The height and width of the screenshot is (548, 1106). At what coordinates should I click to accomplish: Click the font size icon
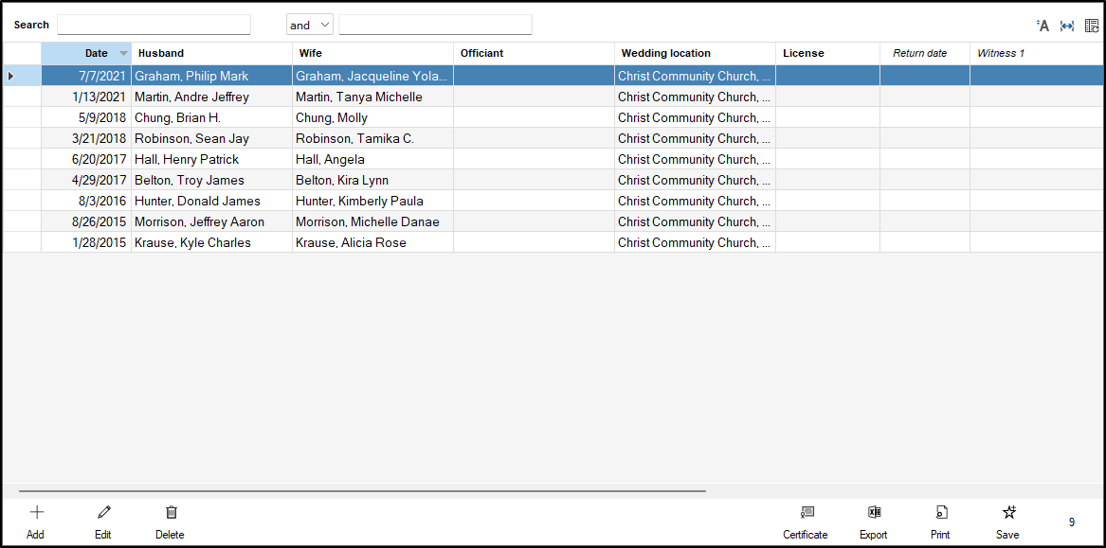click(x=1043, y=26)
